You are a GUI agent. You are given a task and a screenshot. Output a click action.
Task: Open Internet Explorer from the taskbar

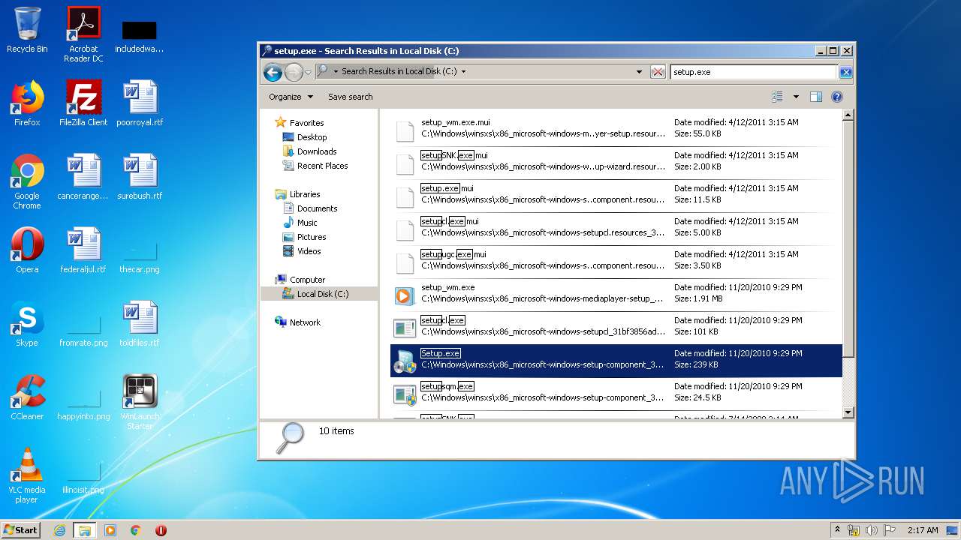pyautogui.click(x=59, y=530)
